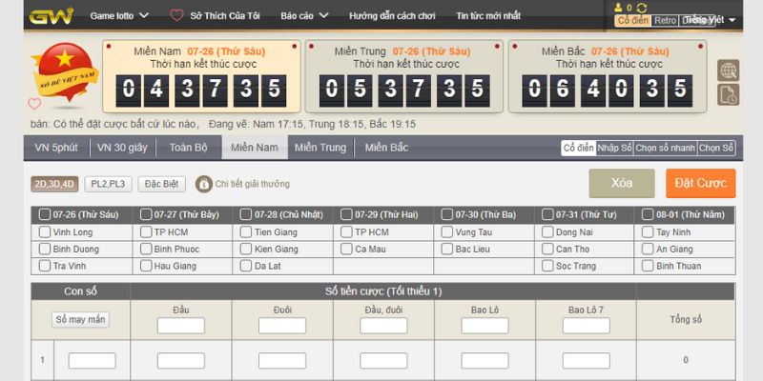Open the globe search icon on right edge
Image resolution: width=763 pixels, height=381 pixels.
click(728, 70)
